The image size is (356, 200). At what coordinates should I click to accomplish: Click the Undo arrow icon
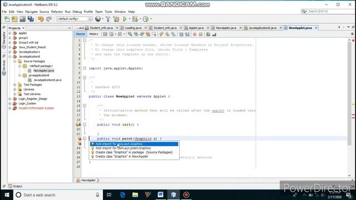[x=41, y=19]
